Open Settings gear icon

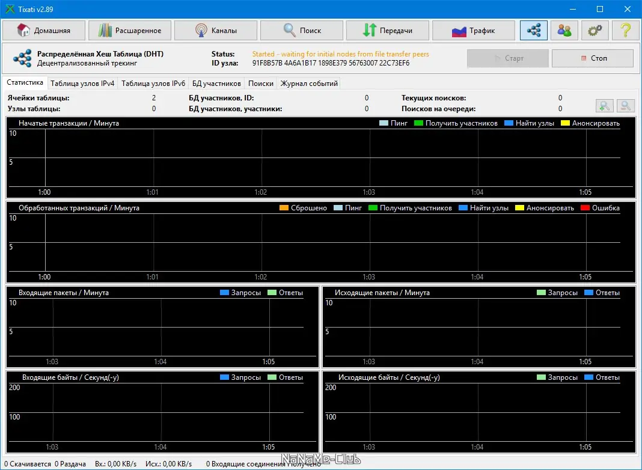coord(595,30)
